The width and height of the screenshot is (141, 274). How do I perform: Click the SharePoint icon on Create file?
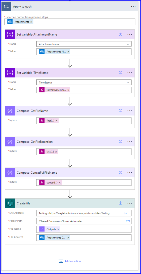click(x=9, y=203)
